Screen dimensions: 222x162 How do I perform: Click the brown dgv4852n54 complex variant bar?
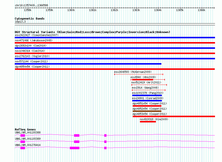coord(147,111)
